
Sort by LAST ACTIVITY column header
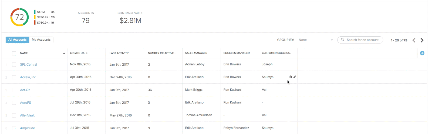[x=119, y=53]
